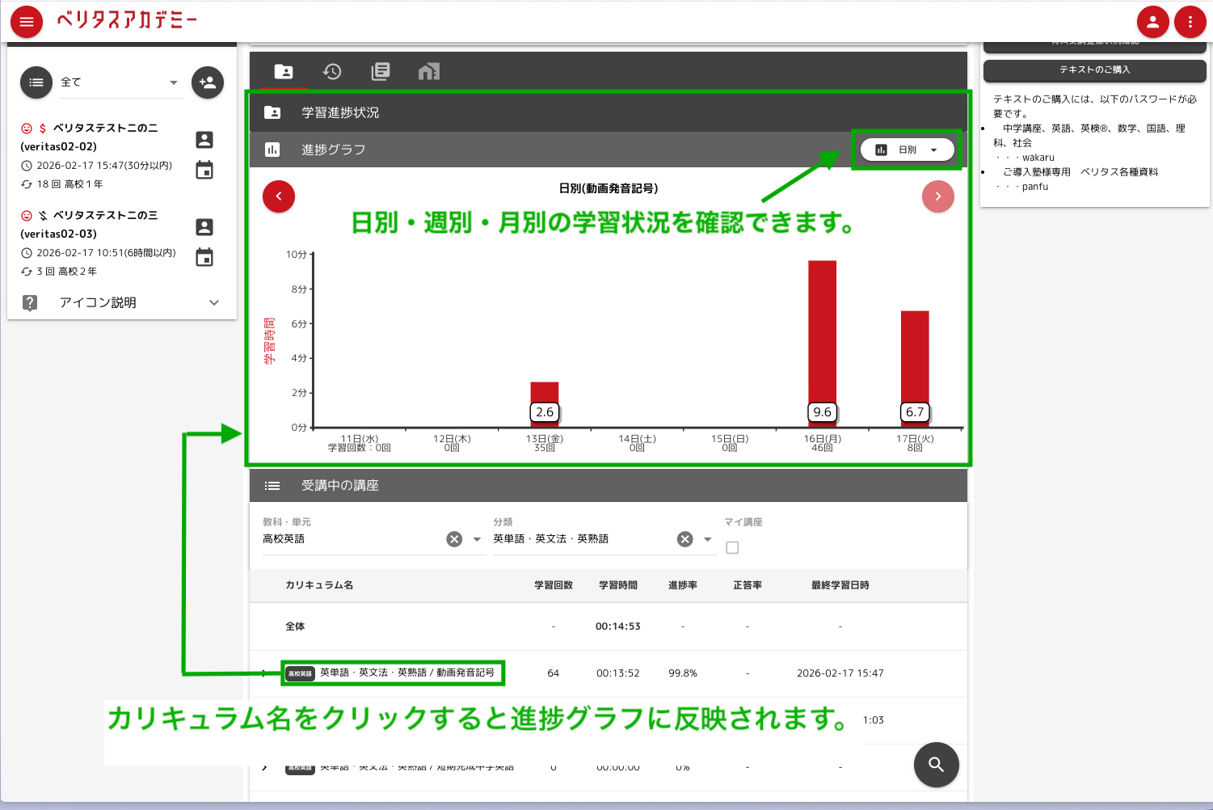Image resolution: width=1213 pixels, height=810 pixels.
Task: Click the list icon beside the 全て filter
Action: [x=36, y=82]
